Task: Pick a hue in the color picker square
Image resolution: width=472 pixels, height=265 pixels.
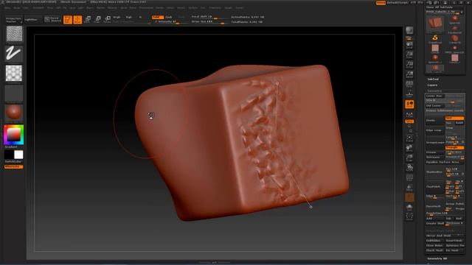Action: click(14, 135)
